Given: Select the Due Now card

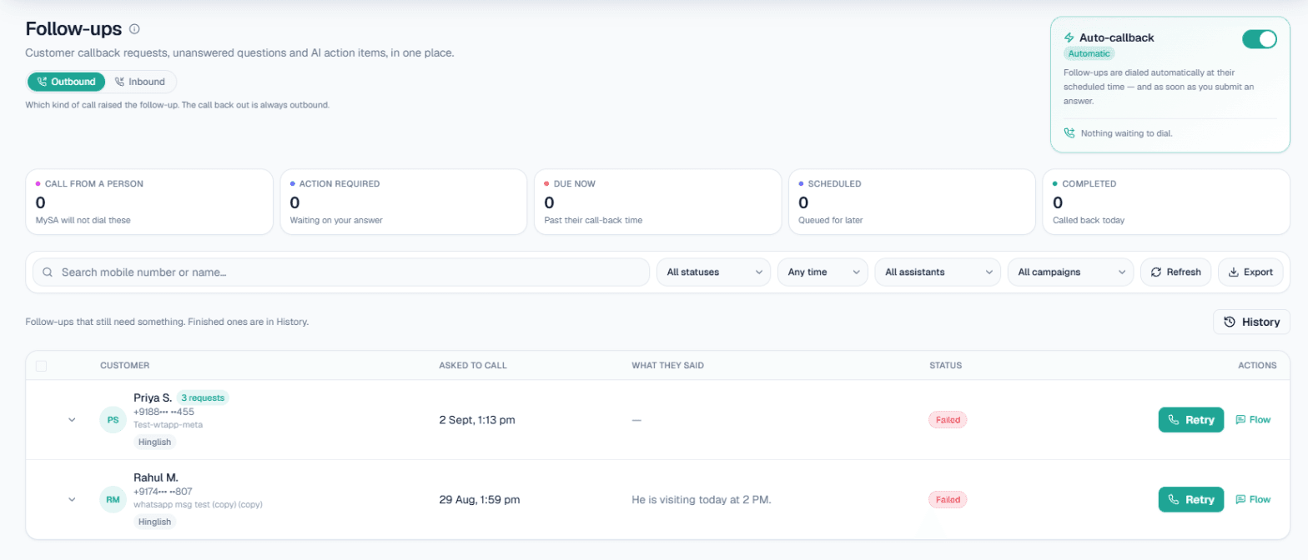Looking at the screenshot, I should point(657,202).
